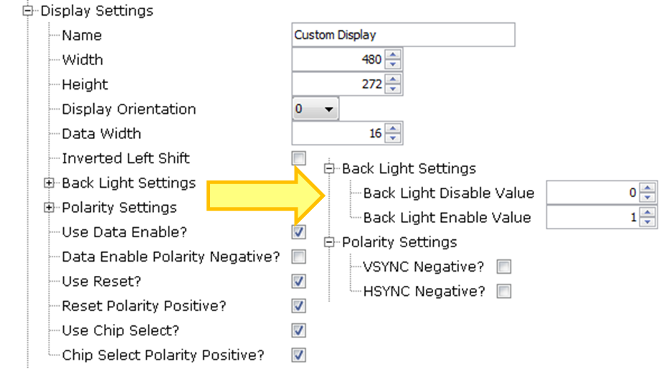The height and width of the screenshot is (369, 664).
Task: Toggle VSYNC Negative checkbox
Action: 504,267
